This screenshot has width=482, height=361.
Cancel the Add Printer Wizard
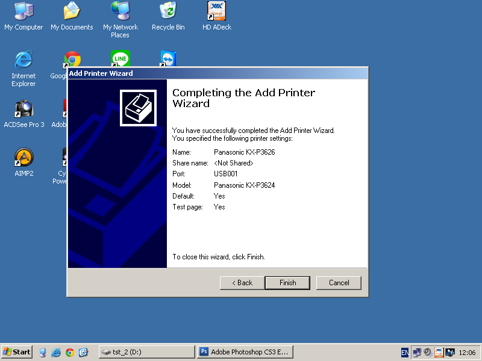(339, 283)
